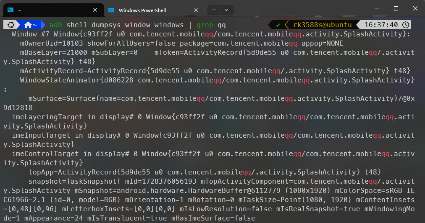425x223 pixels.
Task: Click the 'mSurface=Surface' output text
Action: (x=62, y=98)
